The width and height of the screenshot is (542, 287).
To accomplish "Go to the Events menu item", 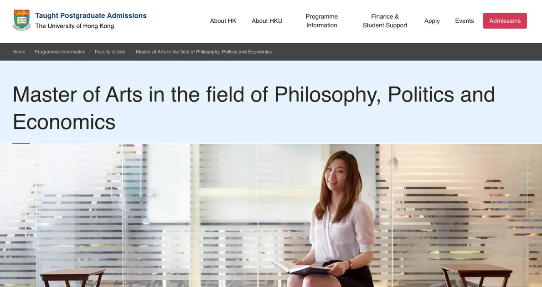I will pos(464,21).
